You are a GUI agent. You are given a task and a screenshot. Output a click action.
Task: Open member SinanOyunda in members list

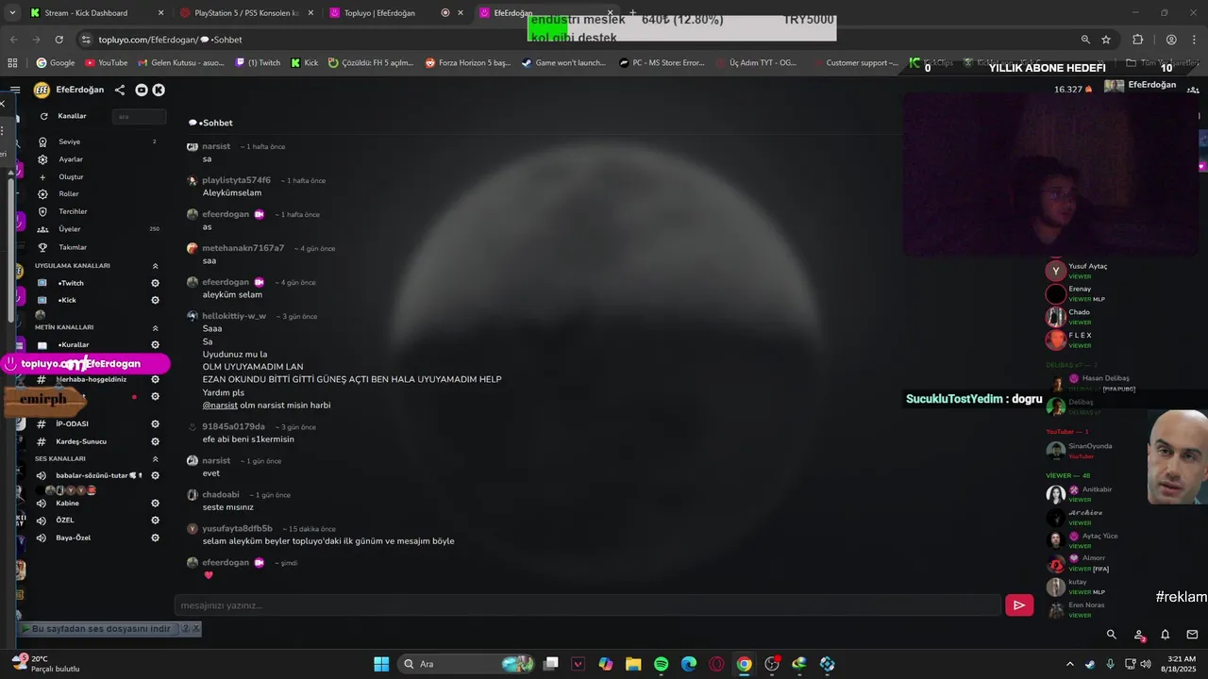(x=1090, y=446)
